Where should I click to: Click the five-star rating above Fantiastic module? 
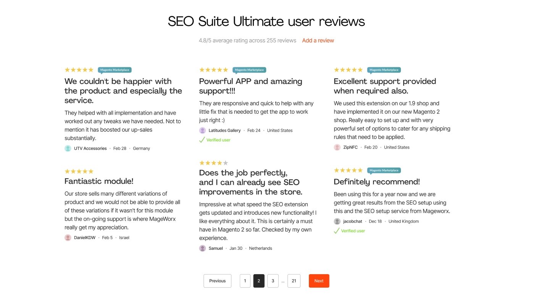coord(79,171)
